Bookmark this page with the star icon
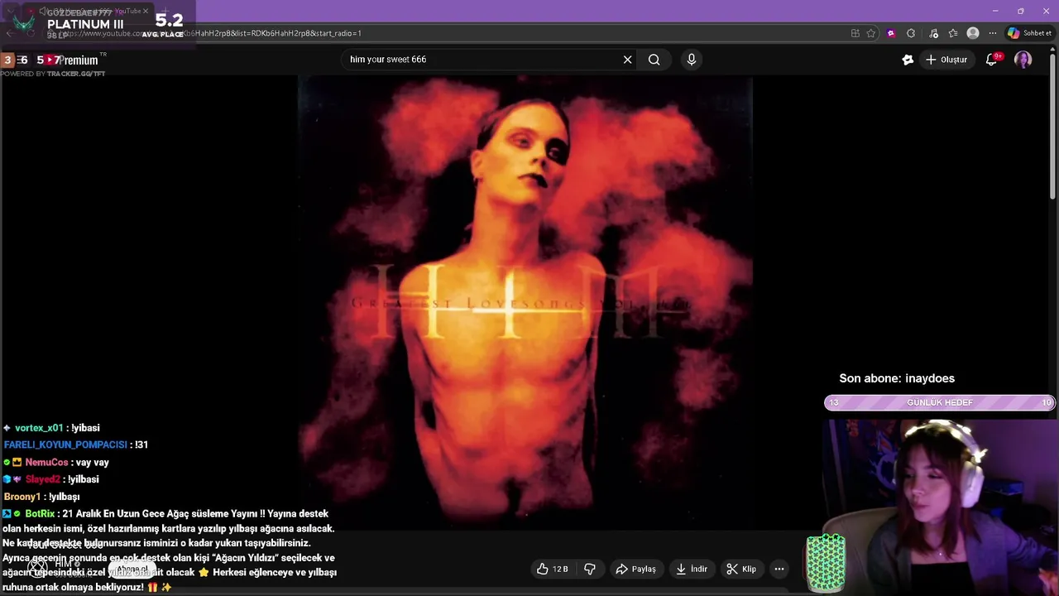Viewport: 1059px width, 596px height. coord(871,33)
